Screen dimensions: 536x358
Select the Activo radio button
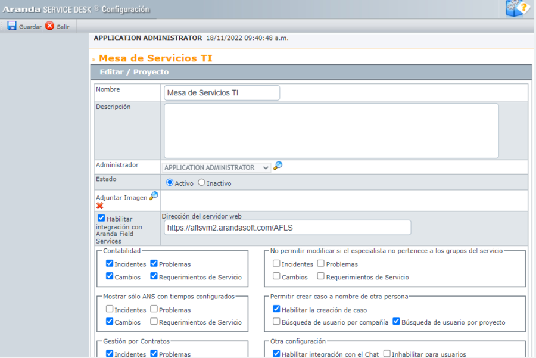(170, 183)
